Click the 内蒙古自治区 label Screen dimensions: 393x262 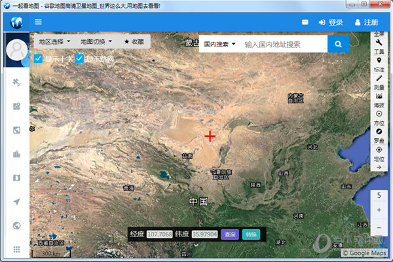295,98
